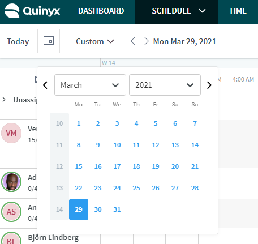The image size is (258, 244).
Task: Select March 17 in the calendar
Action: pos(117,166)
